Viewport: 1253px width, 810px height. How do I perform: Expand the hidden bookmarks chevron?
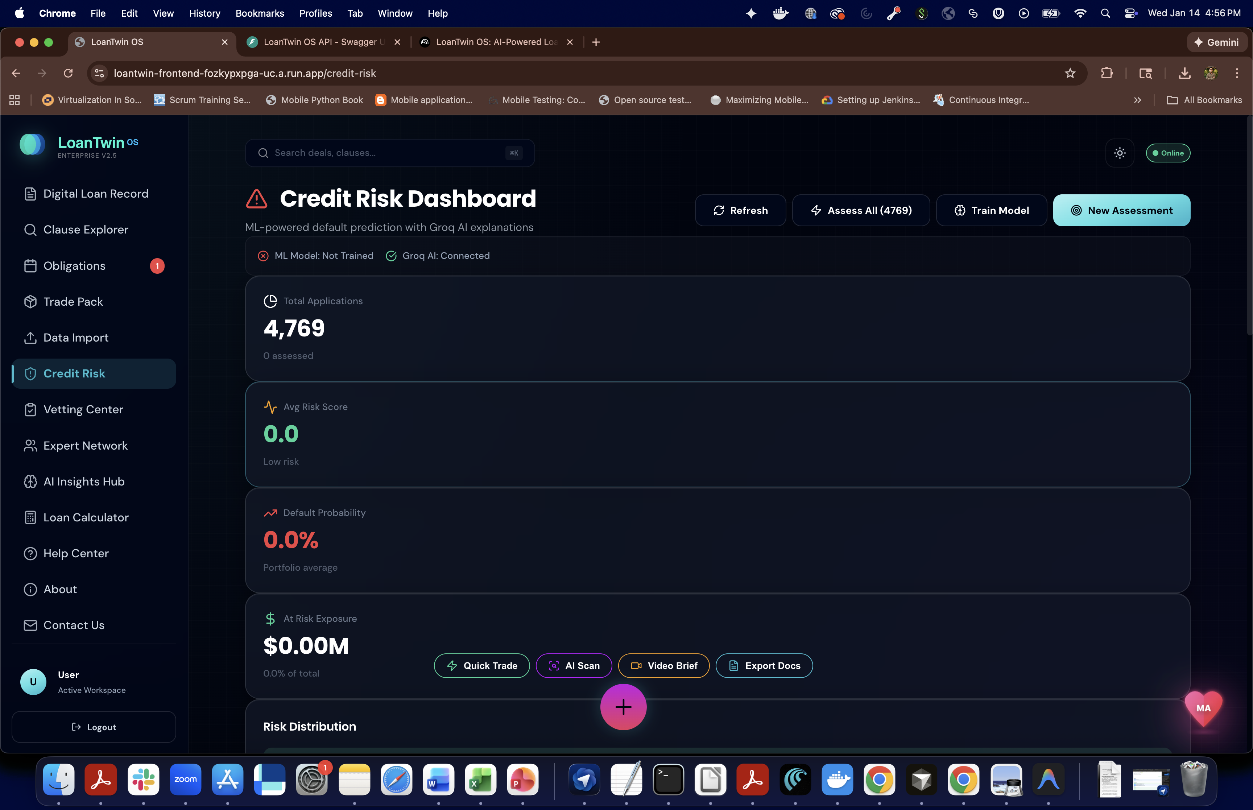pos(1137,100)
